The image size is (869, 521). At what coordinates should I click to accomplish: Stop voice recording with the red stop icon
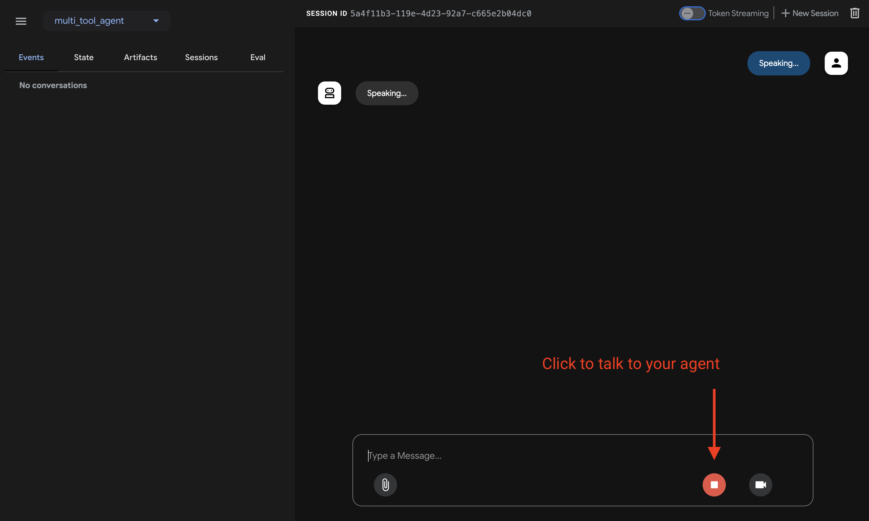[x=714, y=485]
